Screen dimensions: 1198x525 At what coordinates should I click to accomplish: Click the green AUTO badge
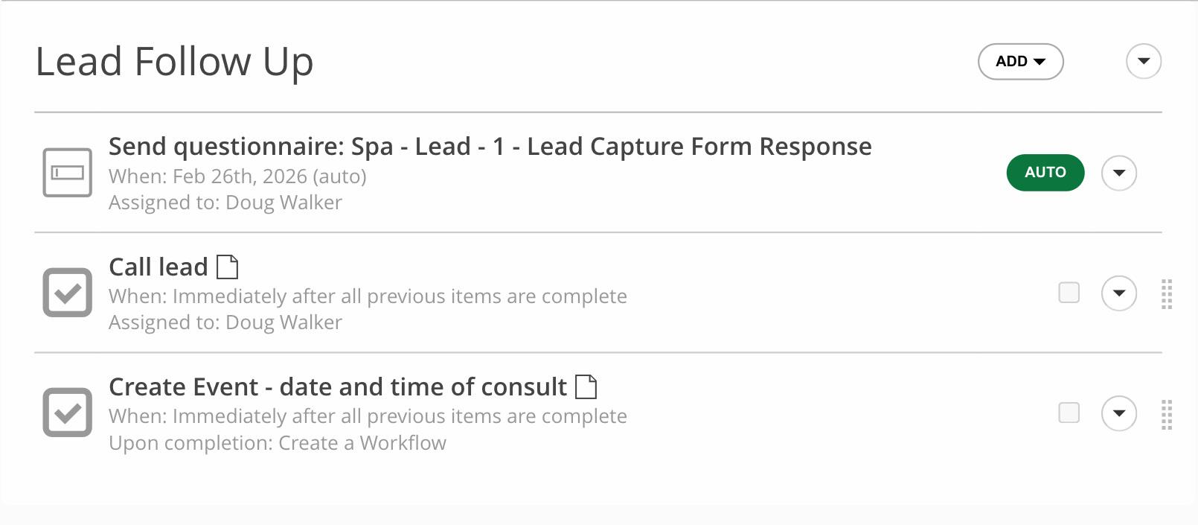coord(1045,173)
